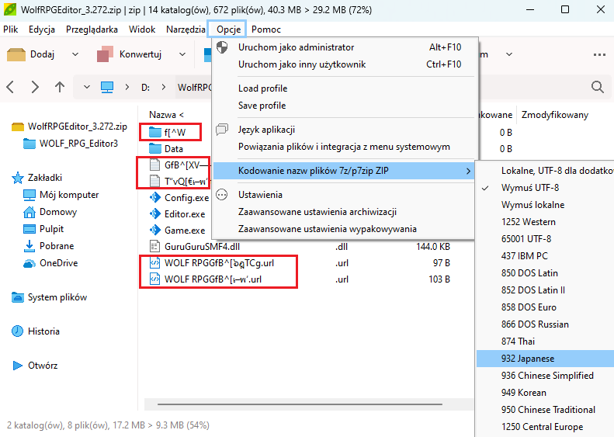The width and height of the screenshot is (614, 437).
Task: Click the toolbar overflow three dots
Action: click(x=599, y=54)
